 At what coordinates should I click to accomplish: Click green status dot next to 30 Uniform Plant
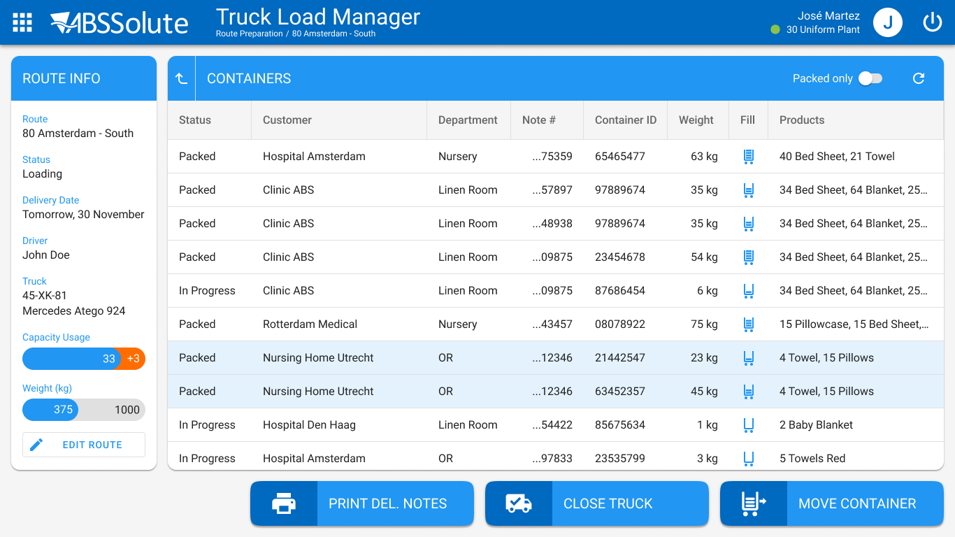pyautogui.click(x=775, y=29)
